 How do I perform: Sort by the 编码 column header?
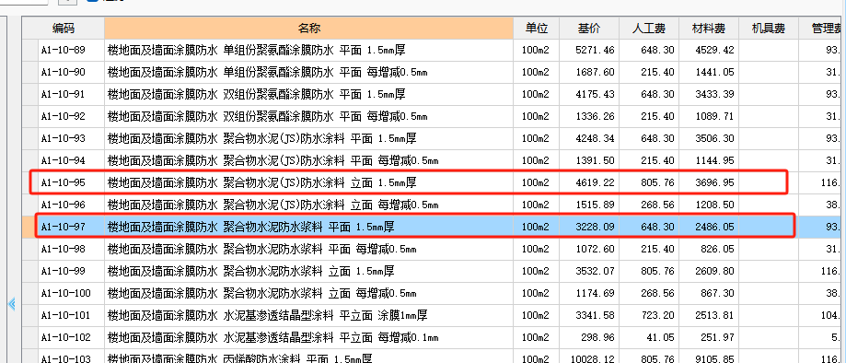pos(64,29)
